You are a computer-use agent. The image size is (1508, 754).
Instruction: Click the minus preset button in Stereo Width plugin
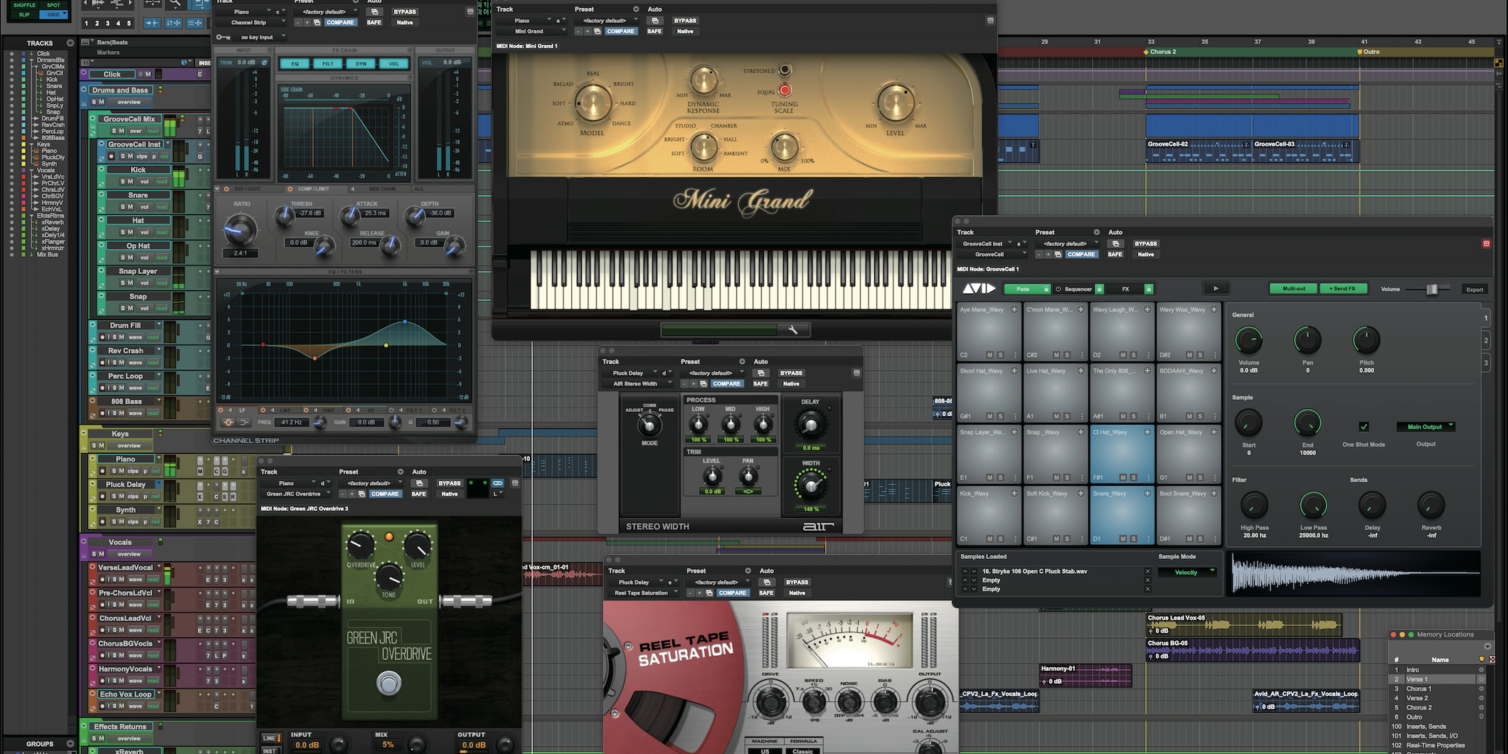684,383
